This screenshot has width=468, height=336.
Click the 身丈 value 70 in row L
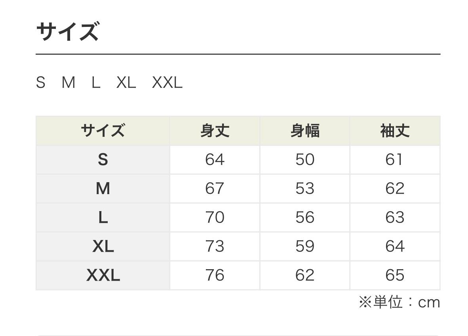[x=215, y=217]
